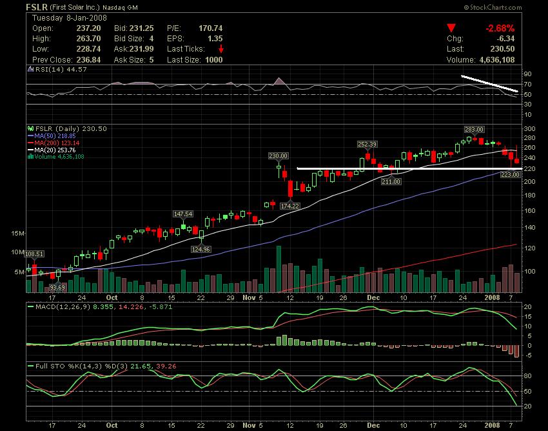Click the MA(200) 123.14 legend text

tap(57, 143)
